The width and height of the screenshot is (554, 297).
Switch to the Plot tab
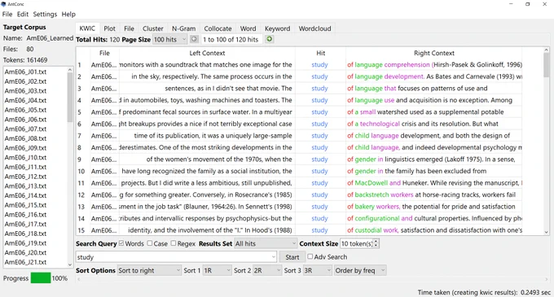109,28
